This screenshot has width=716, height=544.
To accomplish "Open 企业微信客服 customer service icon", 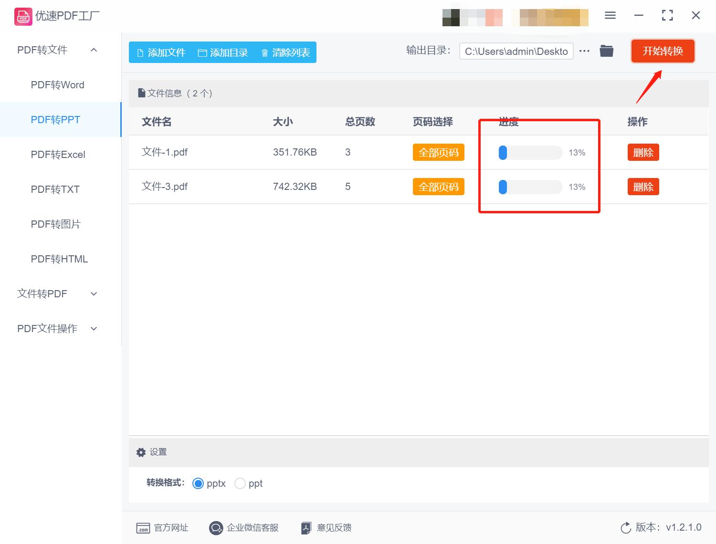I will coord(216,528).
